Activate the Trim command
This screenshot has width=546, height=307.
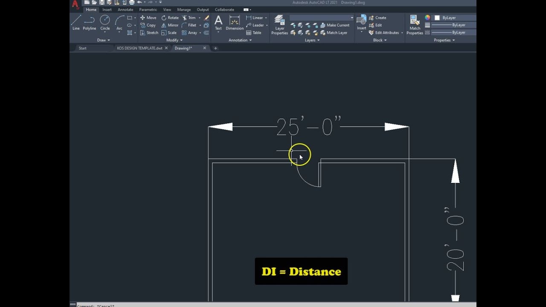(189, 18)
